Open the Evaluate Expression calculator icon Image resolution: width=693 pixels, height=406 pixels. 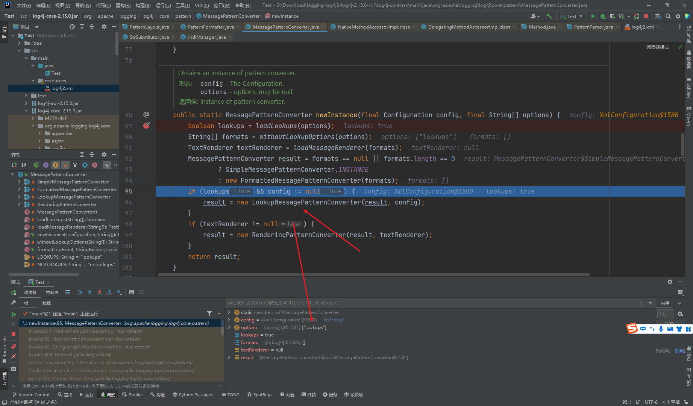(132, 292)
